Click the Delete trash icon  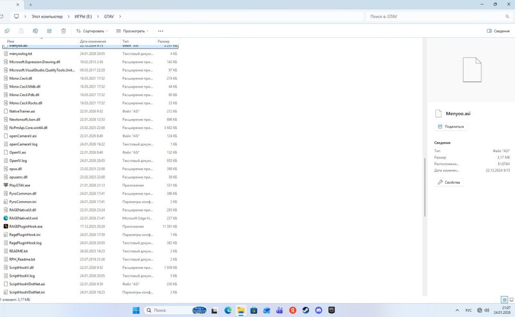coord(63,31)
